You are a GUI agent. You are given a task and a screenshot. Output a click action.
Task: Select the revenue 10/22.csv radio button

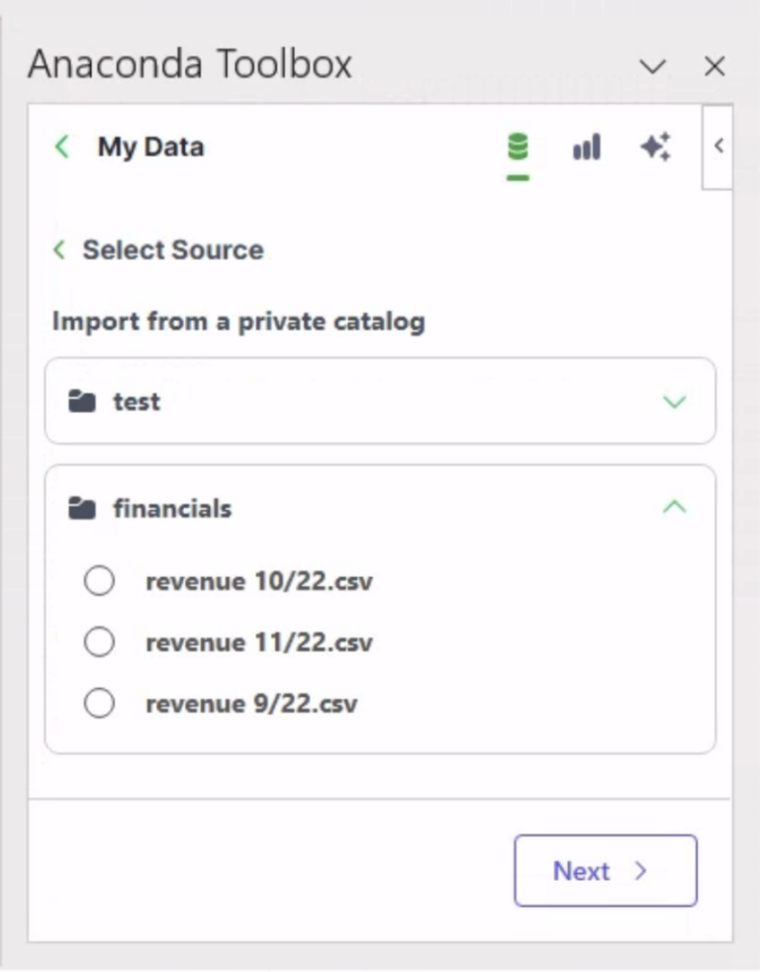99,582
